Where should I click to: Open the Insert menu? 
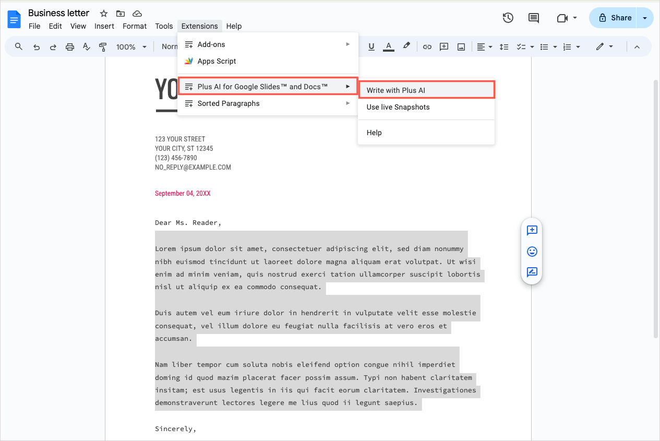pos(104,26)
